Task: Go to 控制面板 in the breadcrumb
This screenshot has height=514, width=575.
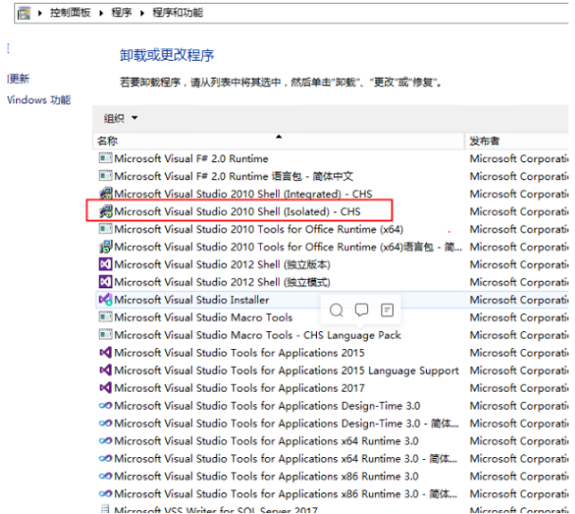Action: click(x=70, y=13)
